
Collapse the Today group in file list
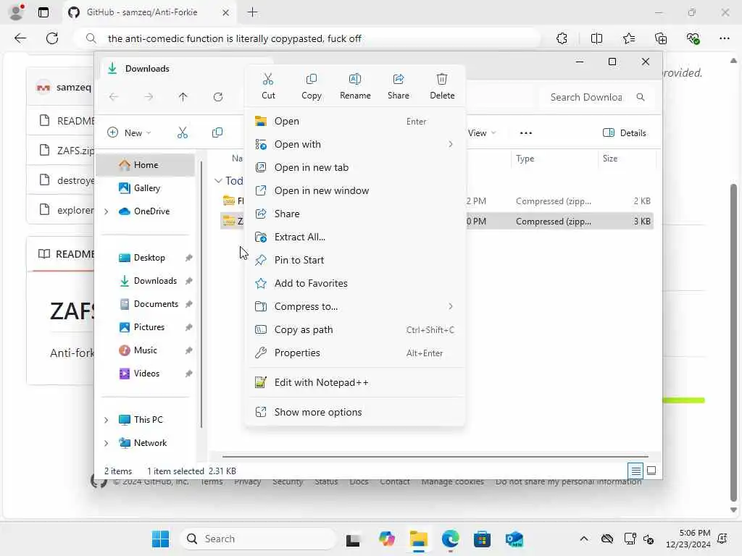point(218,180)
